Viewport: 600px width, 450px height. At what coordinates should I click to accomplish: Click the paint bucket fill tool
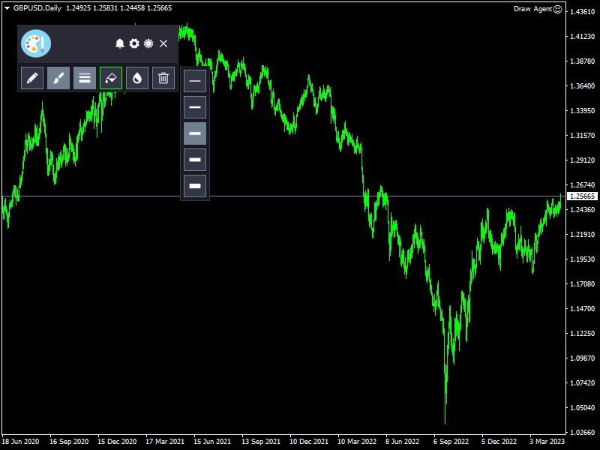click(x=111, y=78)
